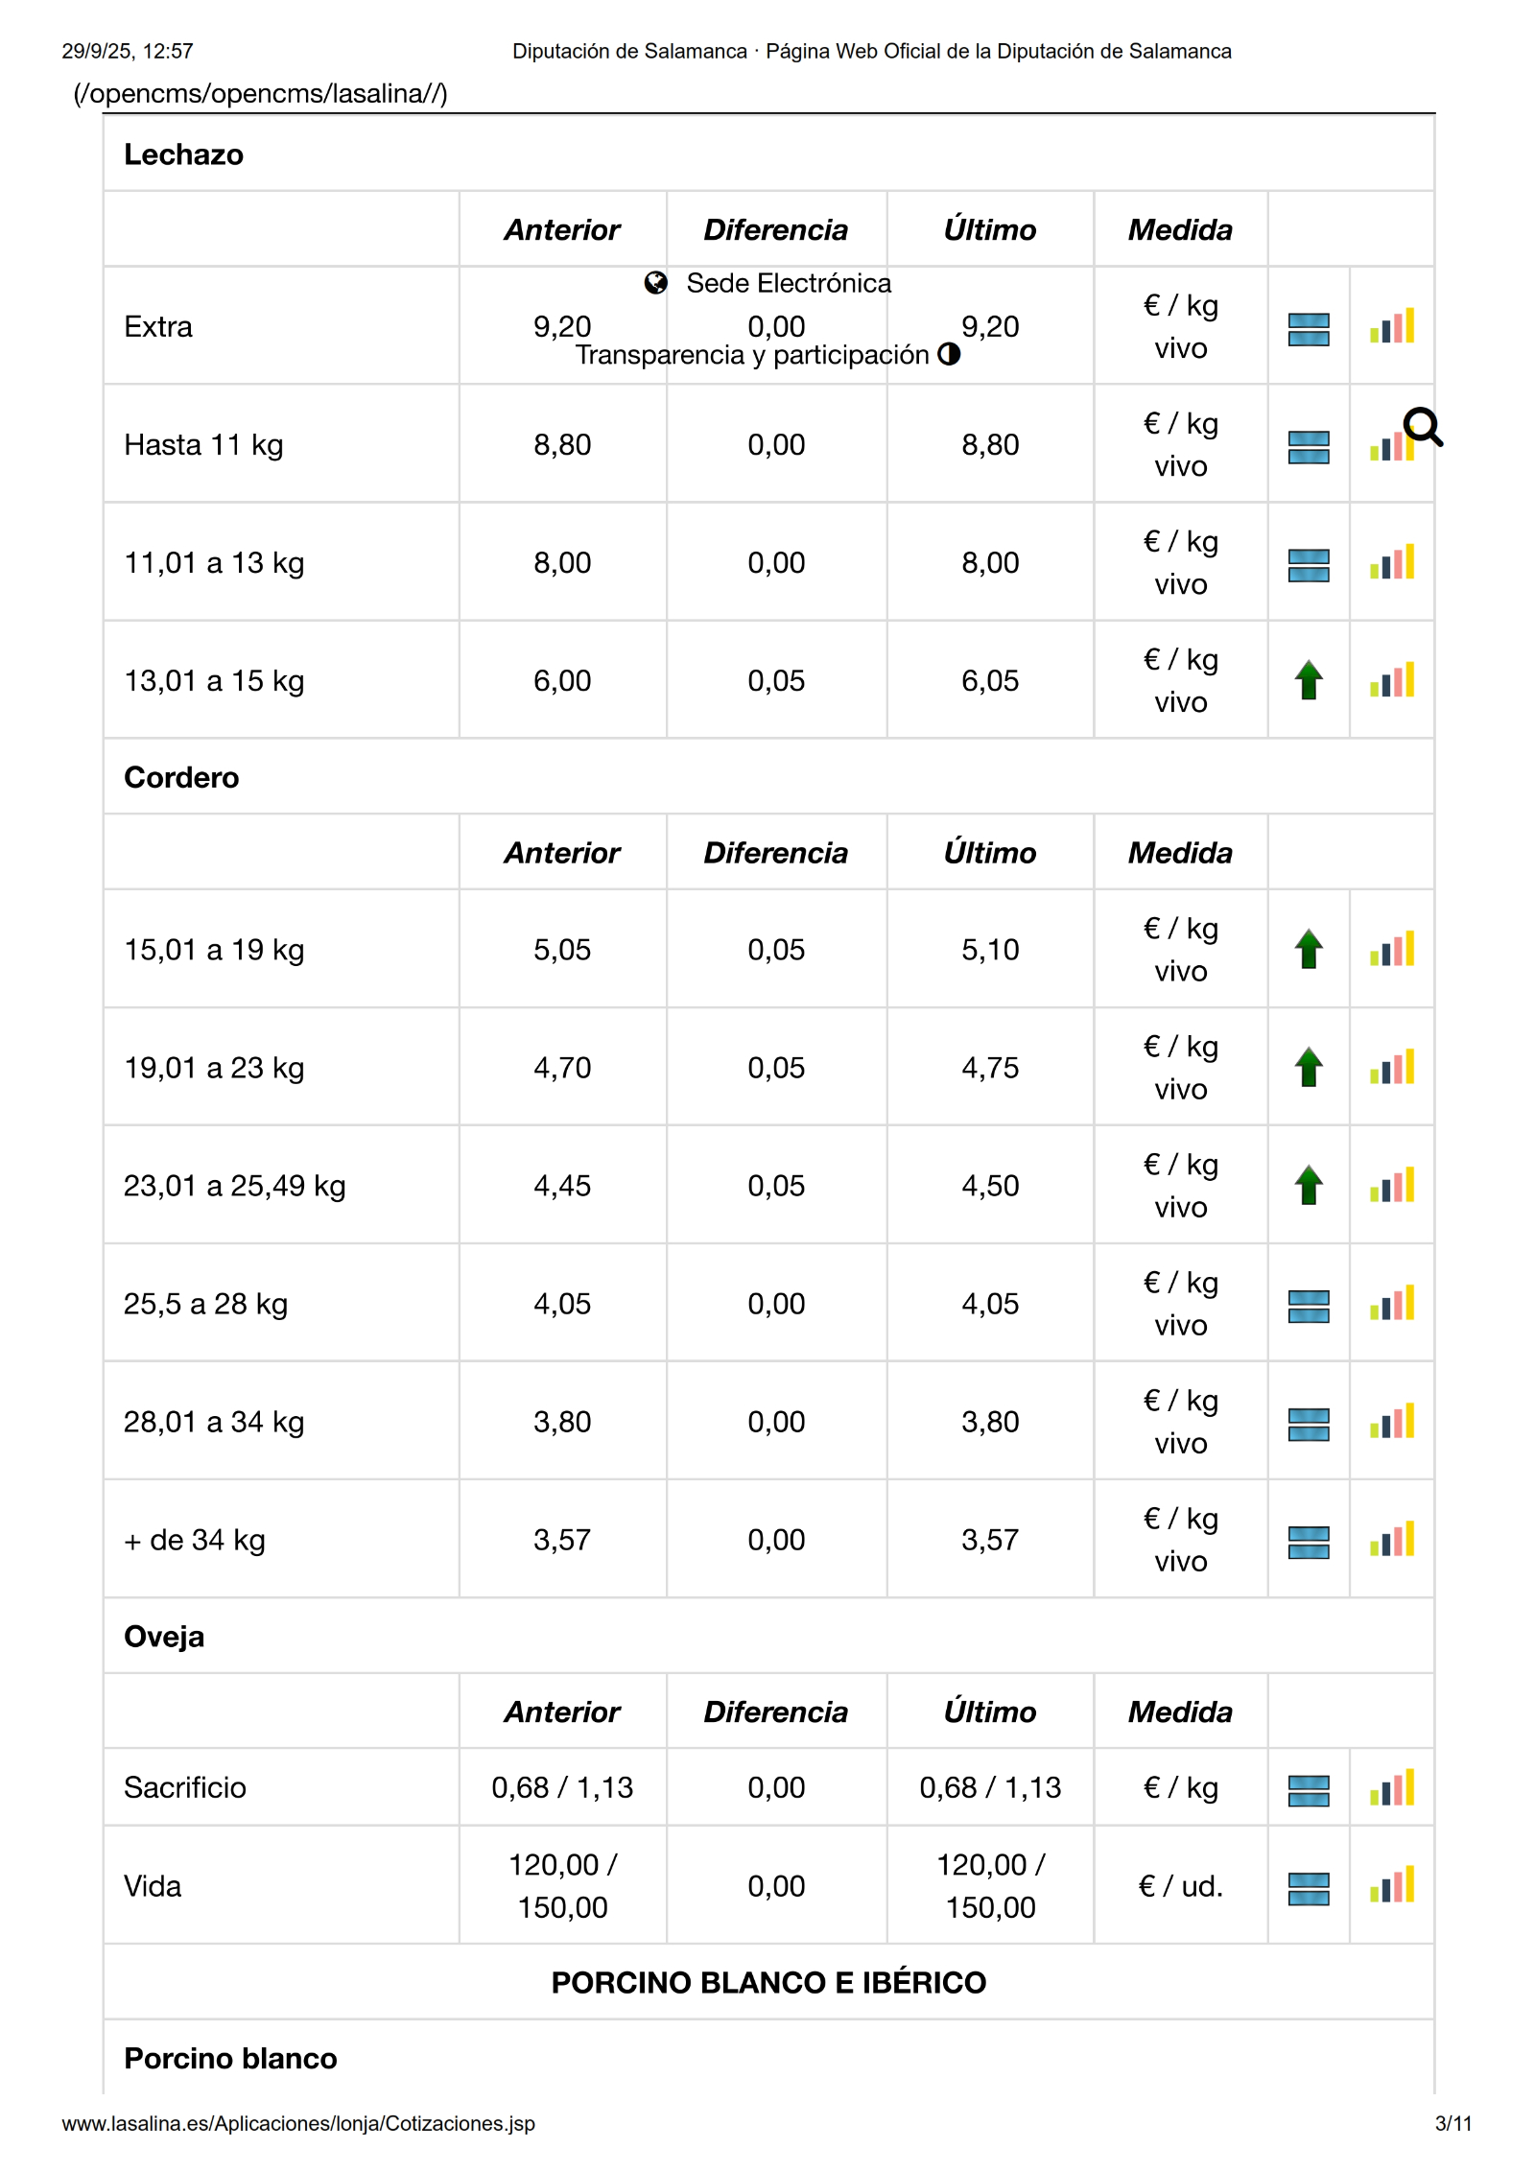Toggle the contrast icon beside Transparencia y participación

[949, 354]
